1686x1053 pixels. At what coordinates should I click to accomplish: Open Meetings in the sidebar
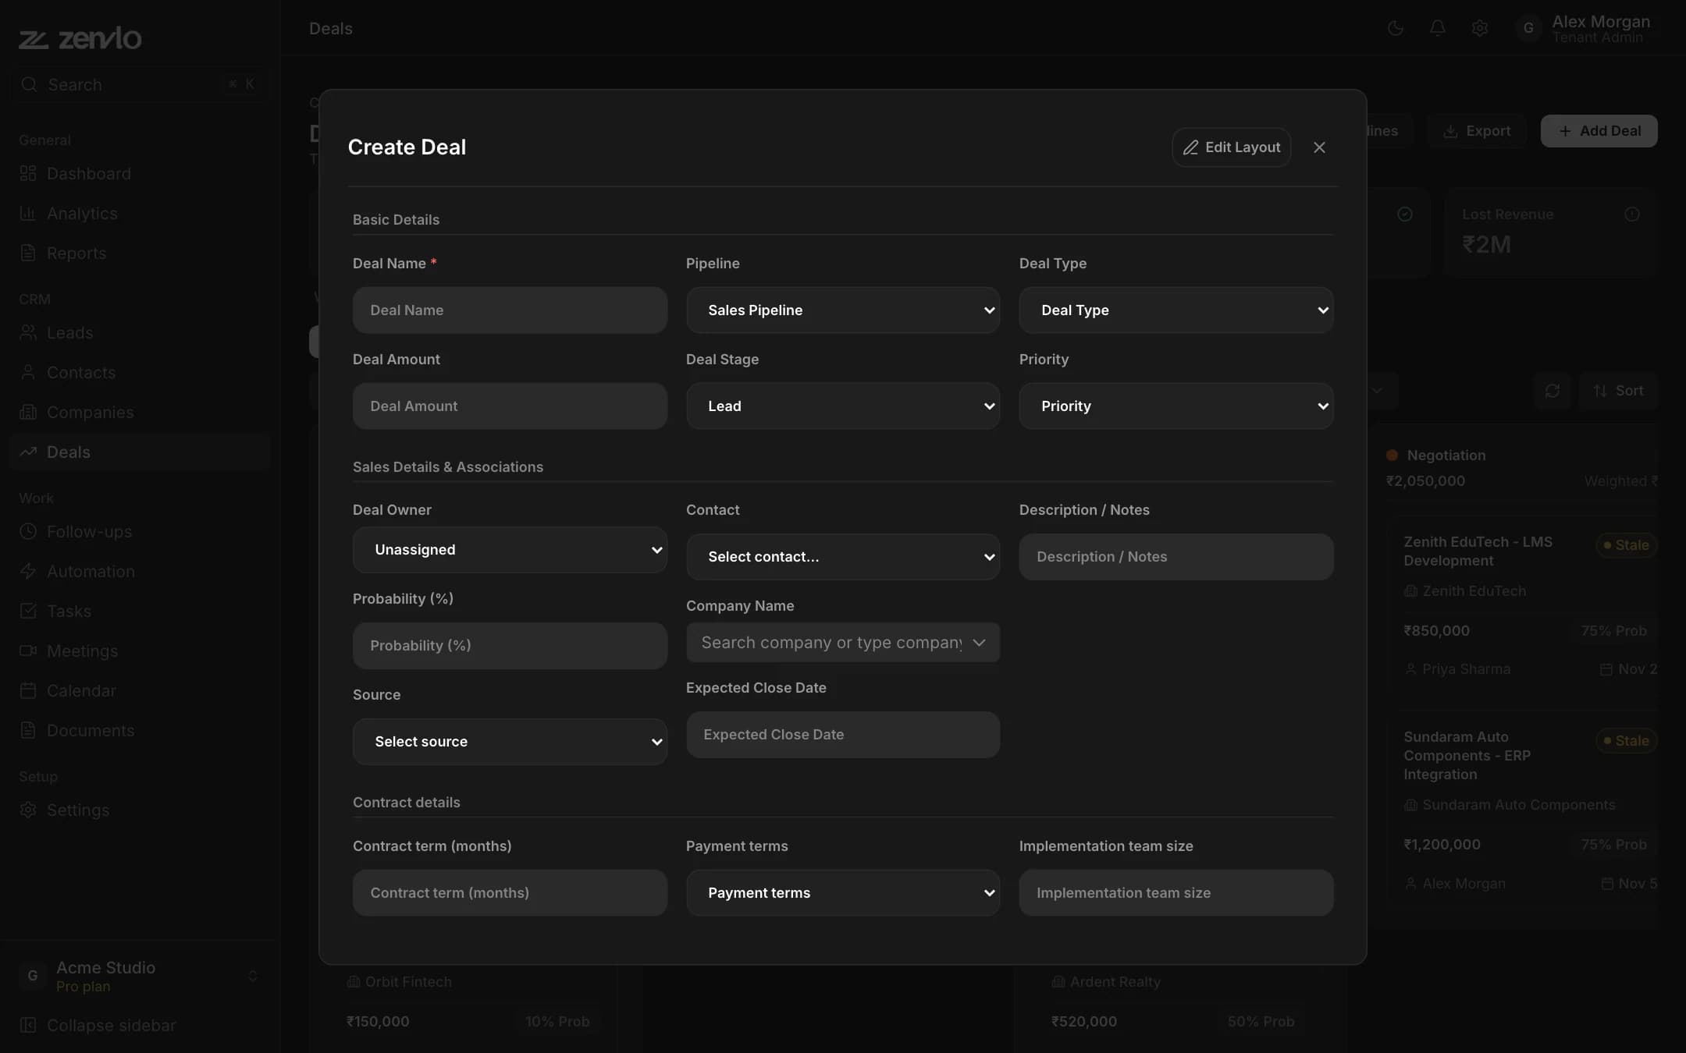(x=140, y=651)
